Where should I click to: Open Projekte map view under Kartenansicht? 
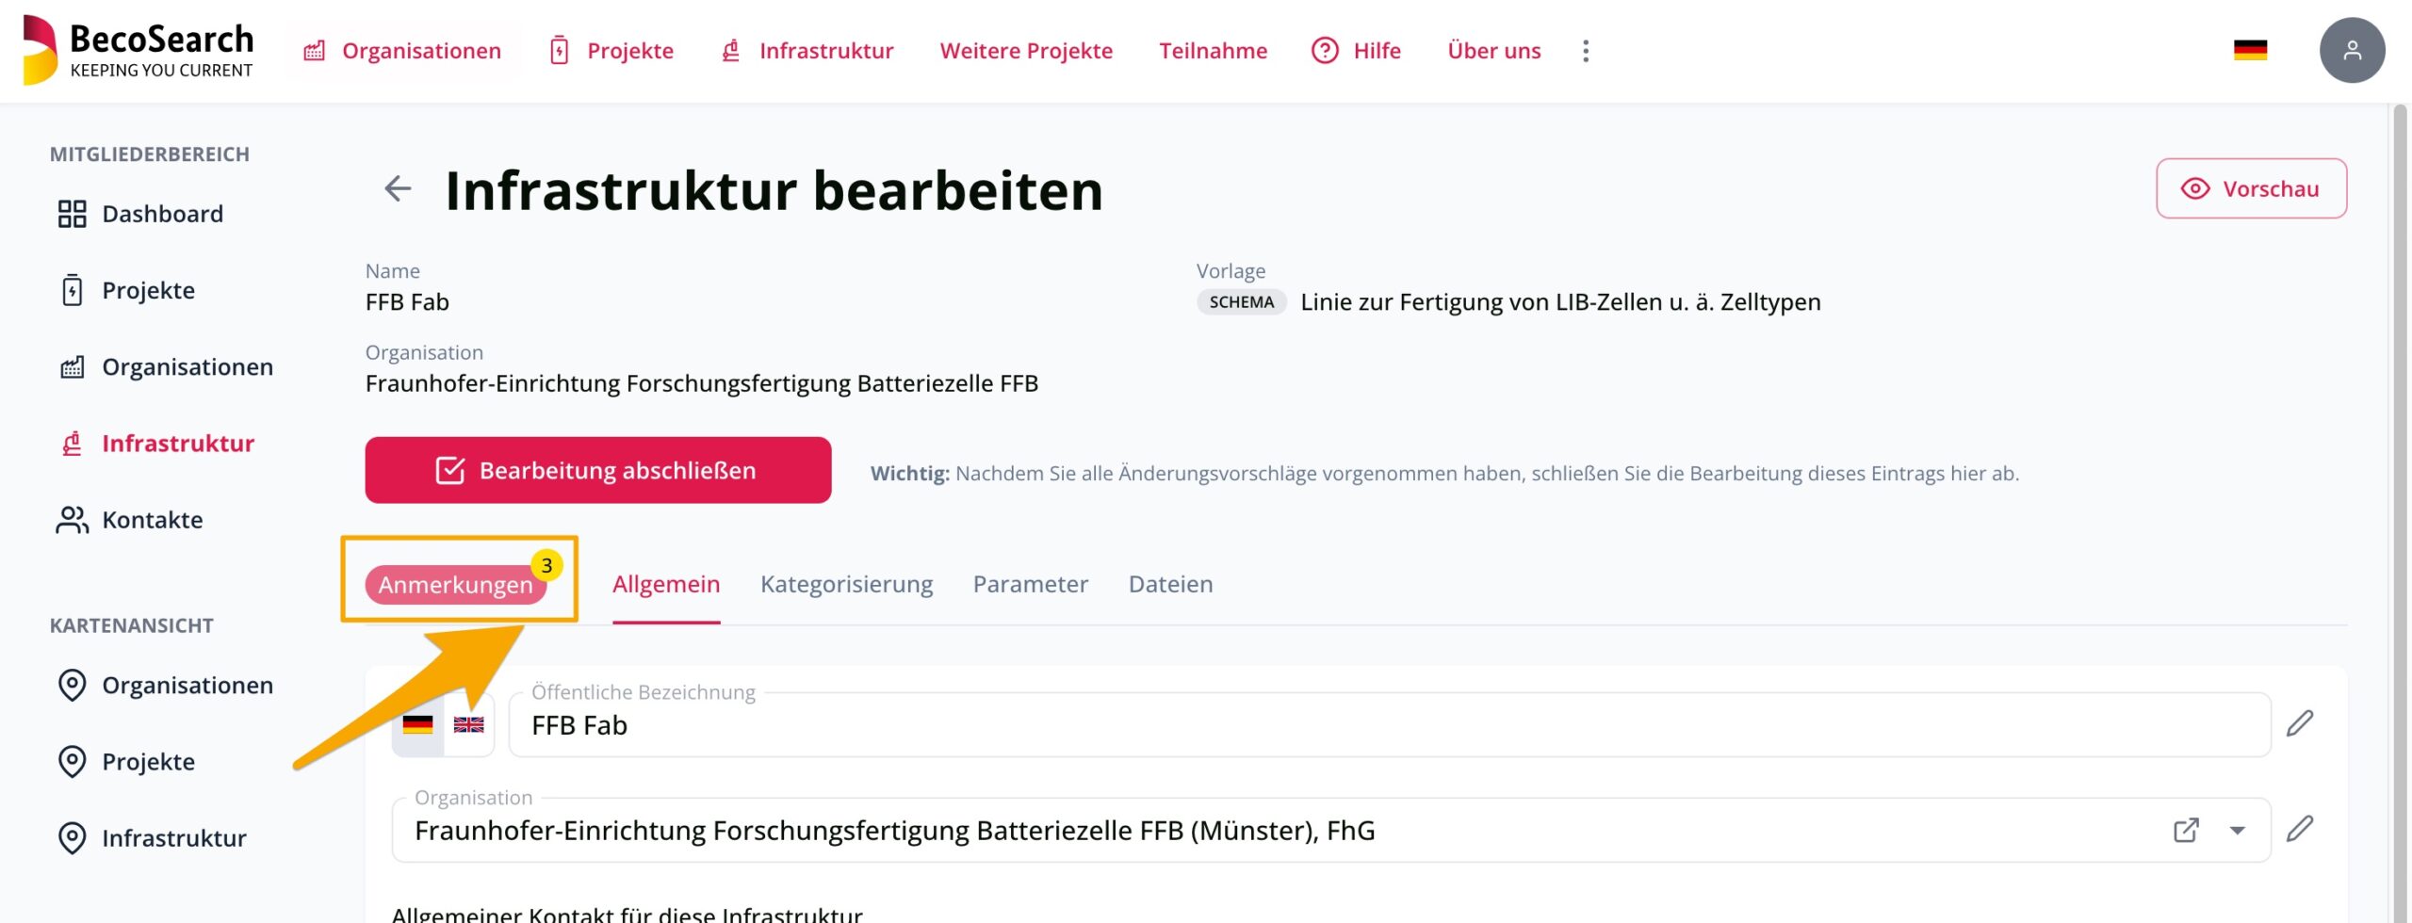[126, 761]
